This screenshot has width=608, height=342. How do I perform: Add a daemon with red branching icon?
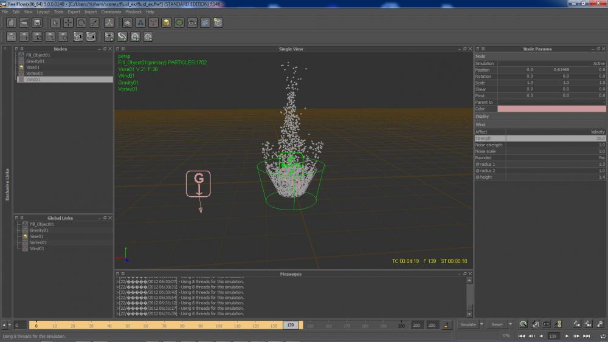pyautogui.click(x=153, y=23)
